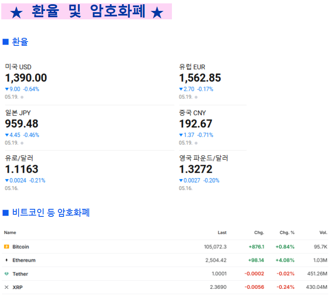Sort table by Chg. column header
330x295 pixels.
click(259, 232)
